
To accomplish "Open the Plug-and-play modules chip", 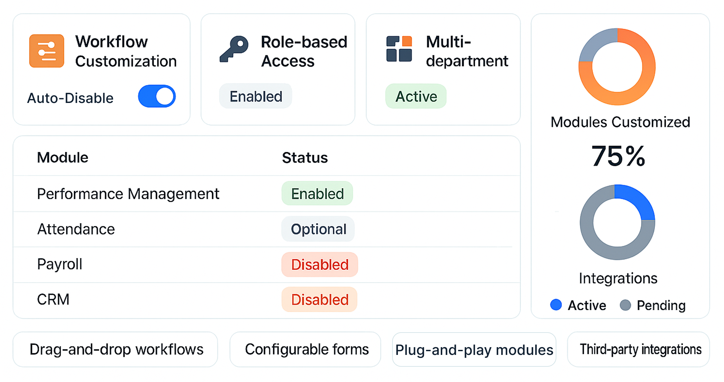I will coord(474,350).
